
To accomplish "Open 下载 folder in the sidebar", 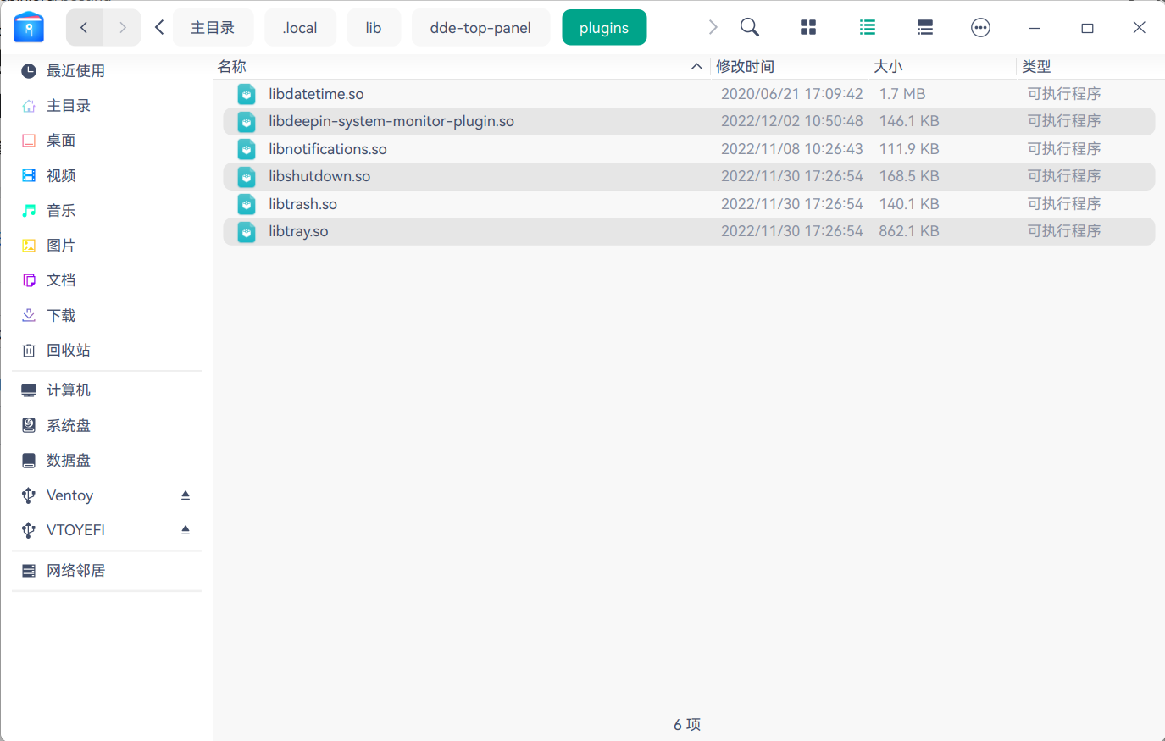I will [107, 315].
